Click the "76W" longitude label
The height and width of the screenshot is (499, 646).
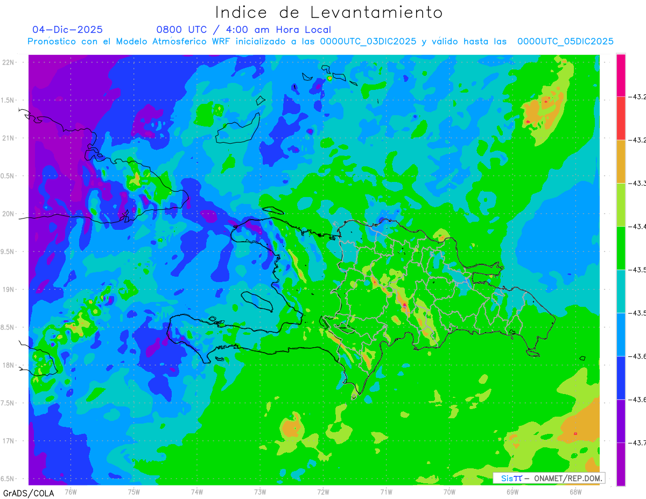71,491
